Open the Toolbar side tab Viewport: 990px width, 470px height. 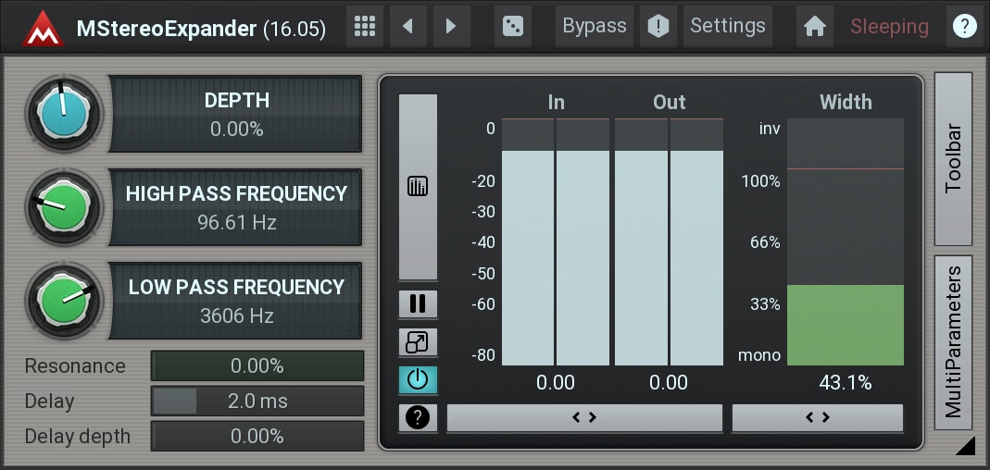point(953,159)
